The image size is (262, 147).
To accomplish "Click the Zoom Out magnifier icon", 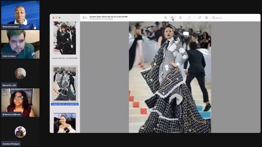I will click(165, 18).
